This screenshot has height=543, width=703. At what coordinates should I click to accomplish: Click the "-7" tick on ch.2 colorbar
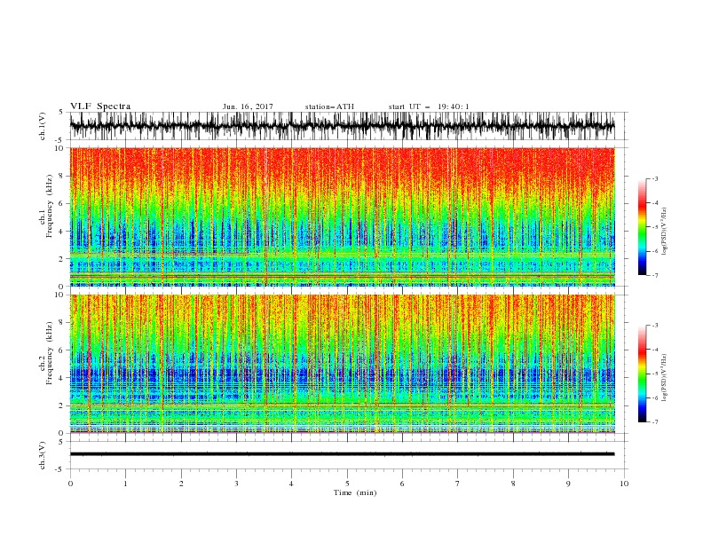655,422
